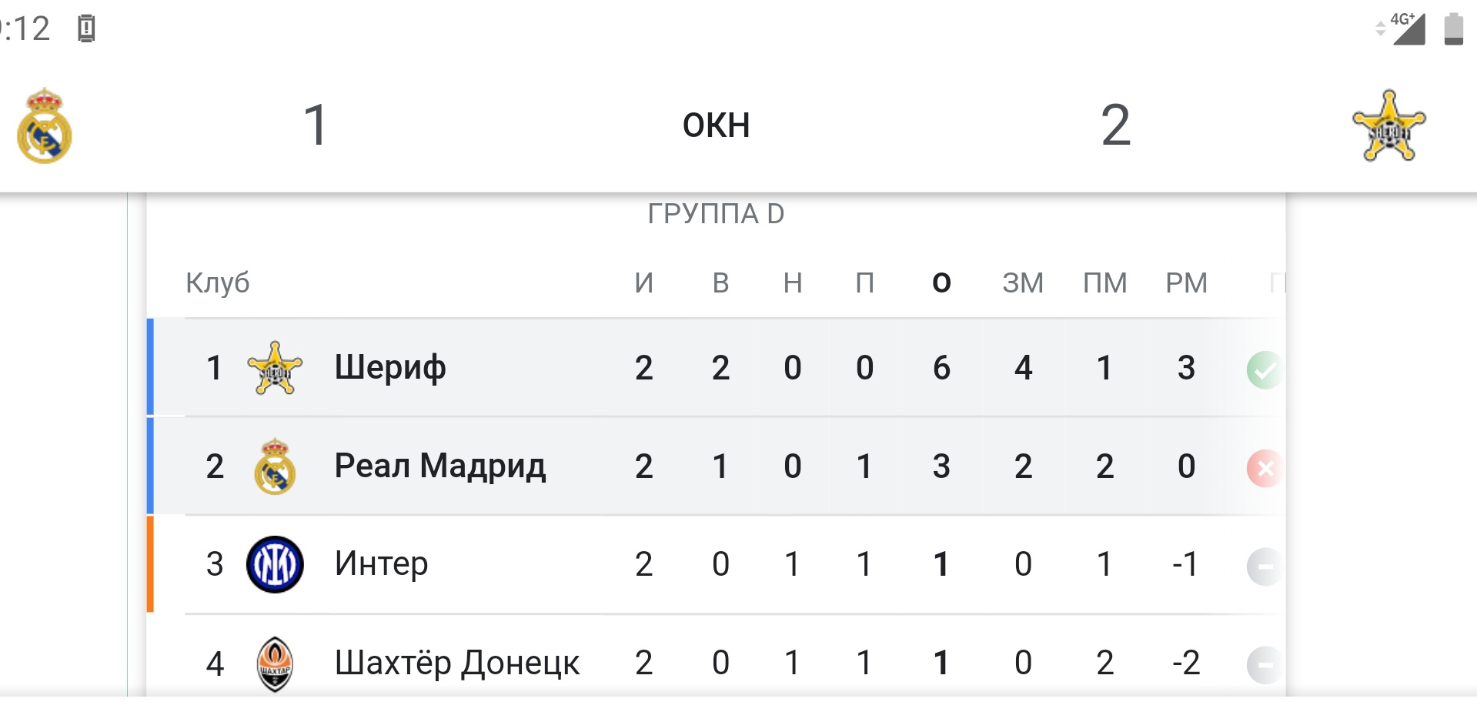Select the Интер team name
The width and height of the screenshot is (1477, 712).
click(381, 564)
